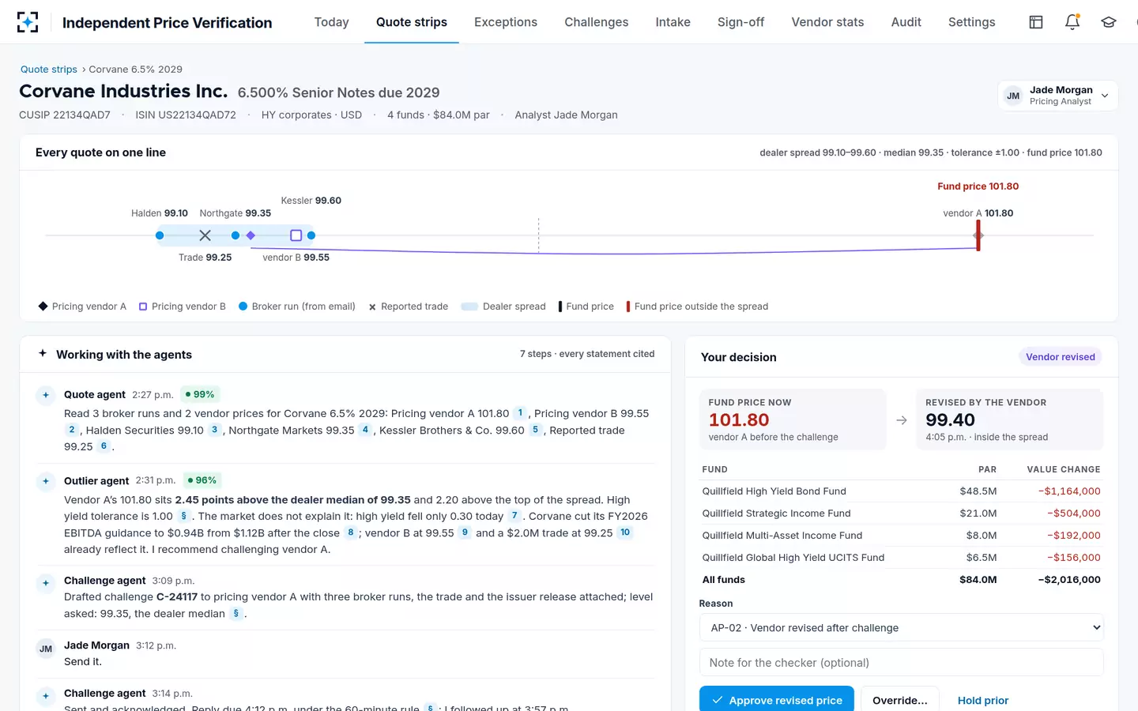This screenshot has height=711, width=1138.
Task: Open citation 5 after Kessler Brothers 99.60
Action: tap(535, 430)
